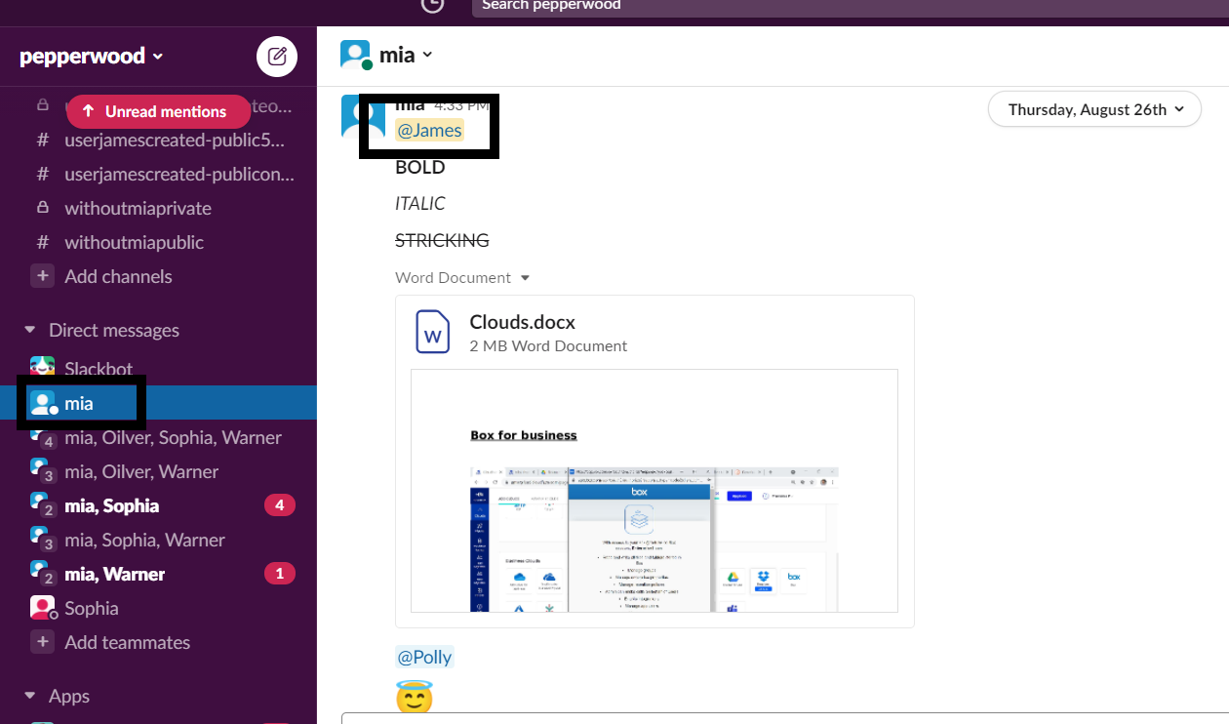Click the history clock icon

432,5
